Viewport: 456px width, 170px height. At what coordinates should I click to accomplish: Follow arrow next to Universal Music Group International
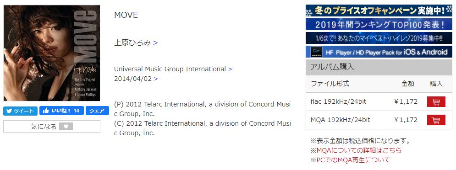[231, 69]
